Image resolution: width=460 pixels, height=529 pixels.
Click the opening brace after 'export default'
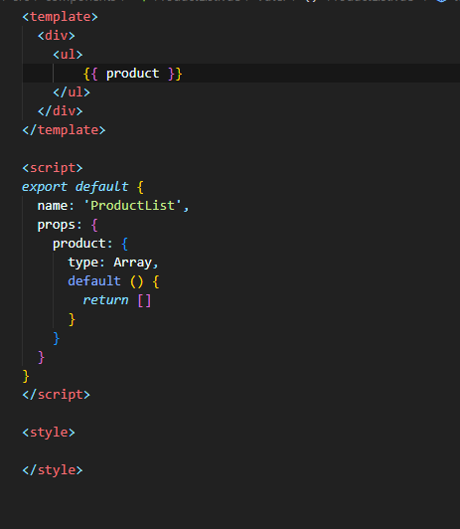pyautogui.click(x=140, y=187)
